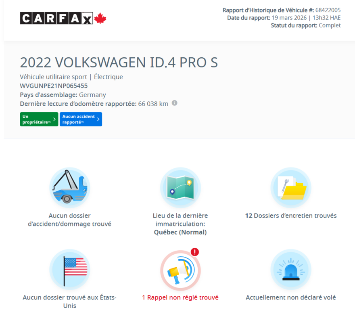Expand the green Un propriétaire badge
The height and width of the screenshot is (310, 355).
point(39,119)
